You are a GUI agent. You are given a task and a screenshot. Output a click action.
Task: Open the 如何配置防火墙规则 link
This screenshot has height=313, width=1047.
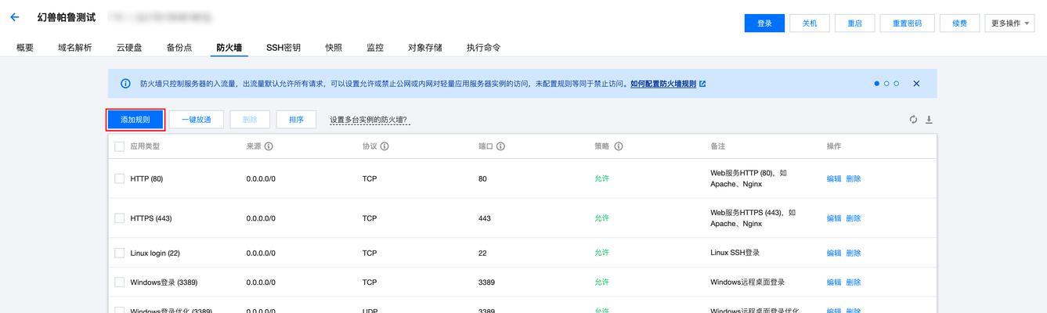coord(663,84)
